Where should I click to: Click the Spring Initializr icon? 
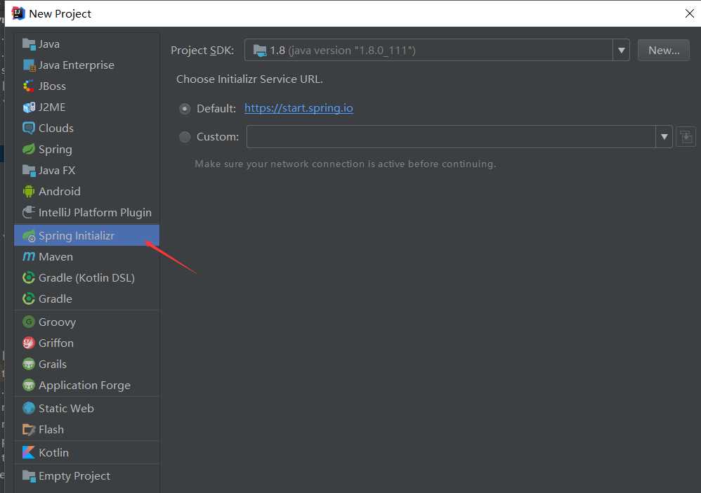[x=29, y=235]
